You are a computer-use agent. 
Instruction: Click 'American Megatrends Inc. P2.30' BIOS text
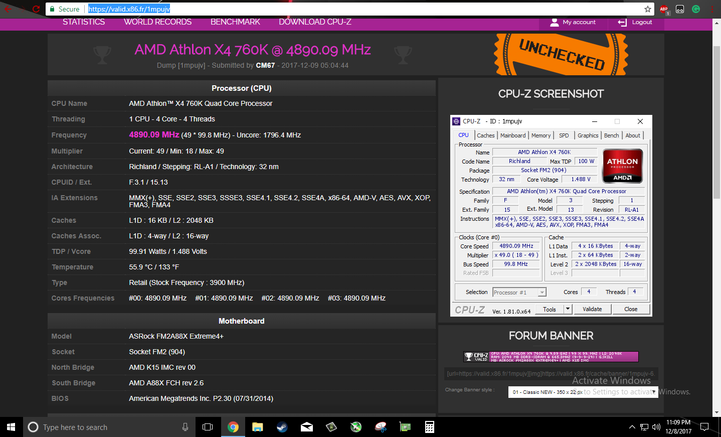click(201, 398)
